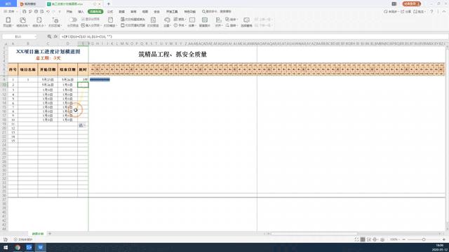Switch to the Formulas ribbon tab

[110, 12]
